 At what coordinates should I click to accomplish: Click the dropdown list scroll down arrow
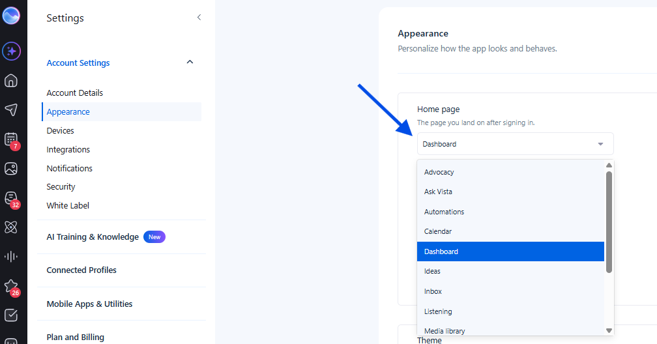tap(609, 330)
